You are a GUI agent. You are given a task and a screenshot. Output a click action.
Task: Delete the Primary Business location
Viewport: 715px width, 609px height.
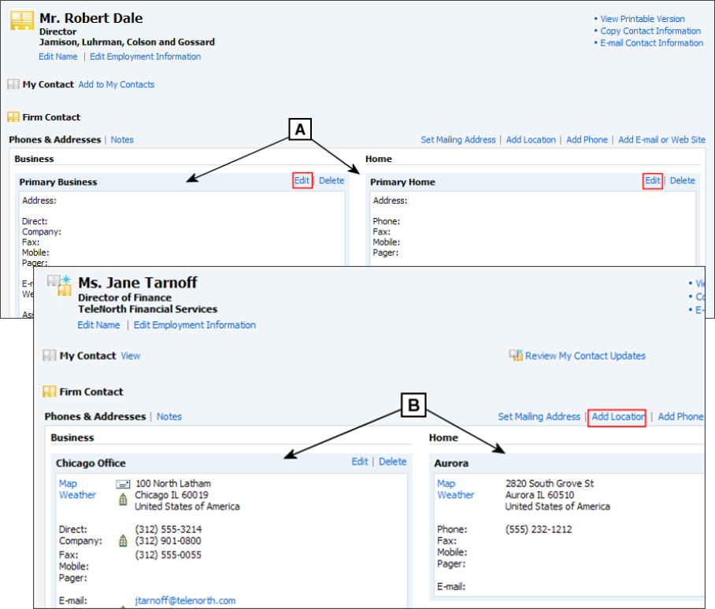pyautogui.click(x=332, y=180)
